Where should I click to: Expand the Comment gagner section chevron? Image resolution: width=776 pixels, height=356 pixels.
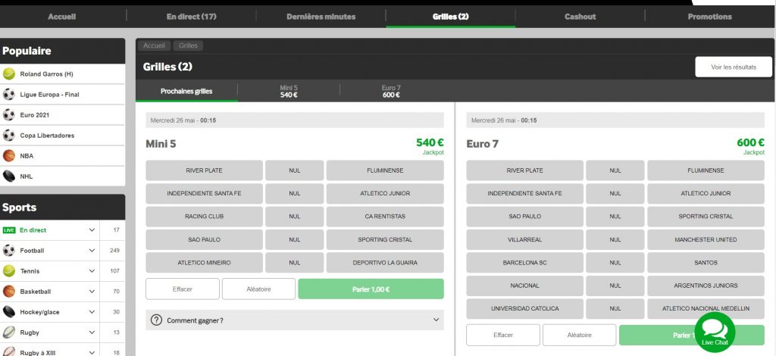(x=436, y=320)
